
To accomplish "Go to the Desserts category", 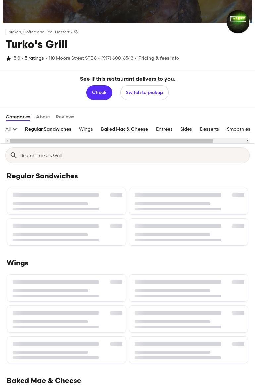I will (209, 129).
